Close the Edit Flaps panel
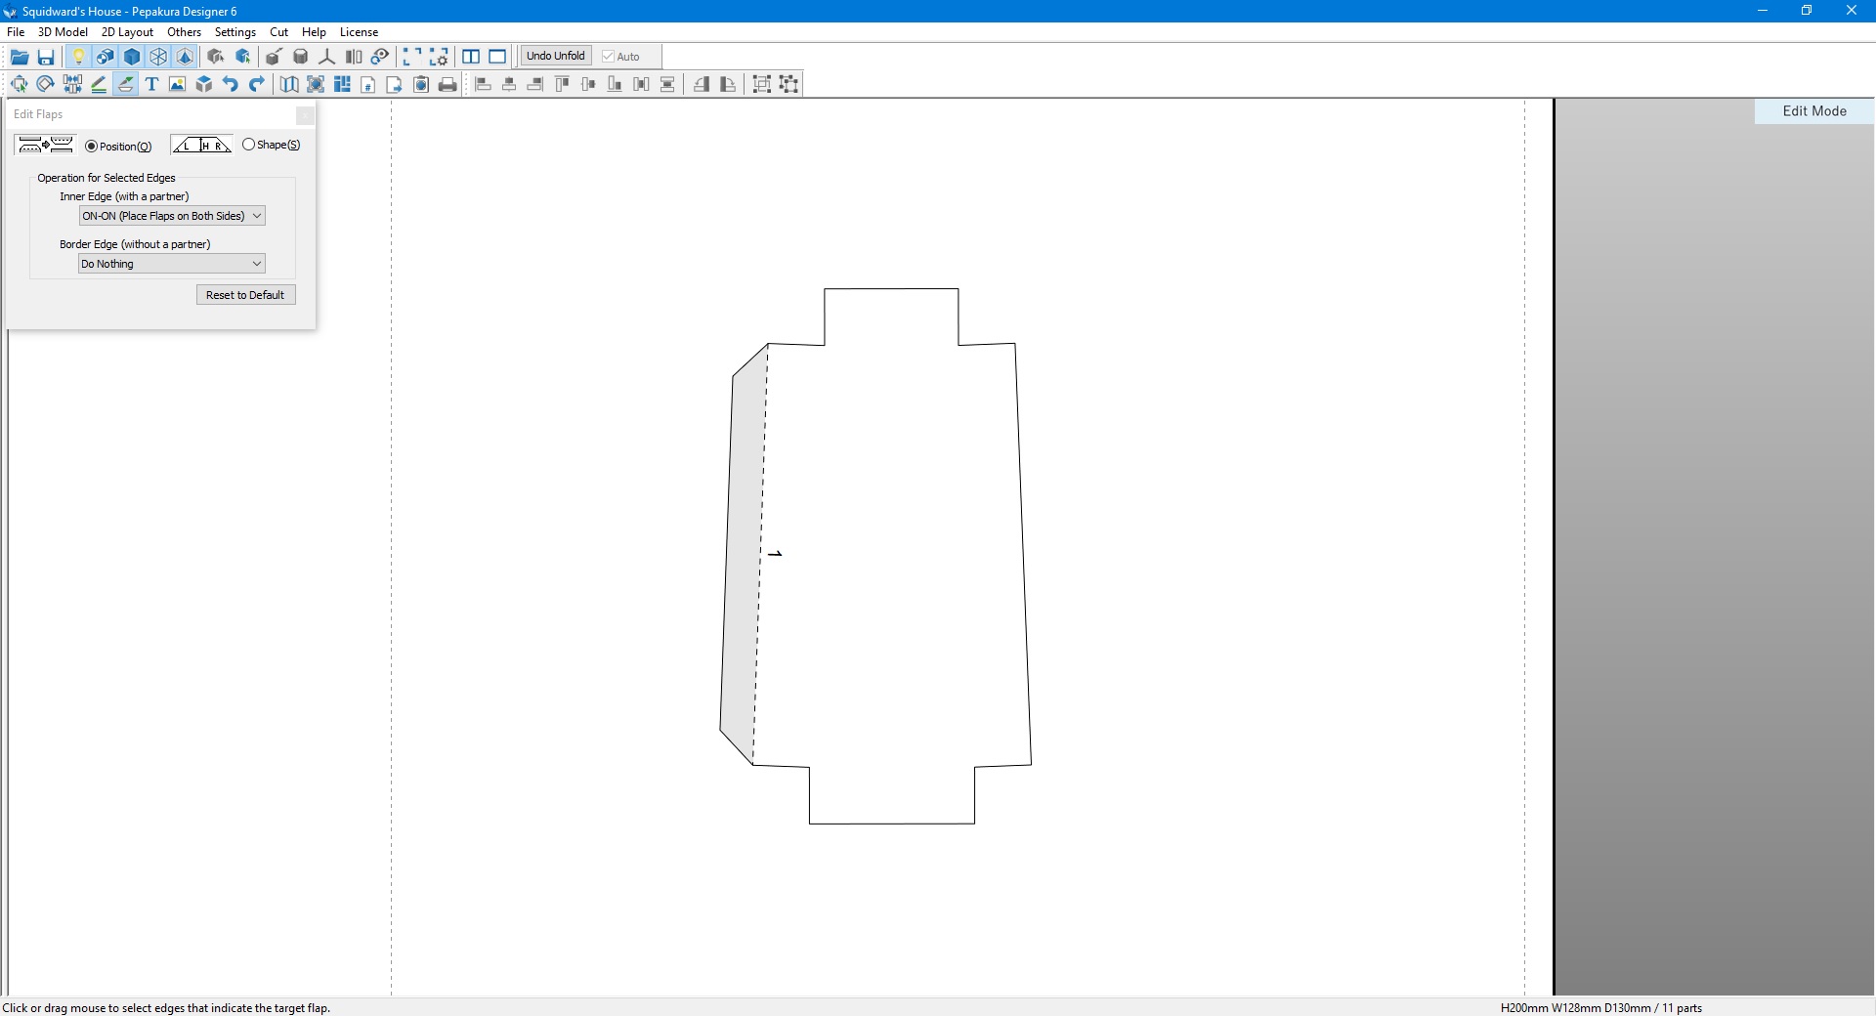Screen dimensions: 1876x1016 click(305, 115)
